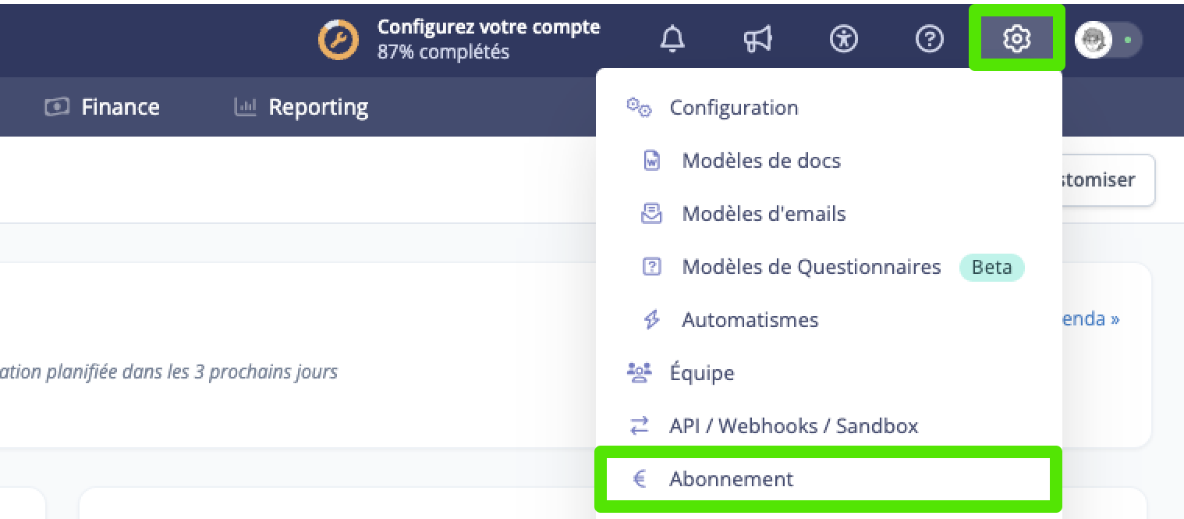Open the Reporting navigation menu
Image resolution: width=1184 pixels, height=519 pixels.
click(301, 107)
